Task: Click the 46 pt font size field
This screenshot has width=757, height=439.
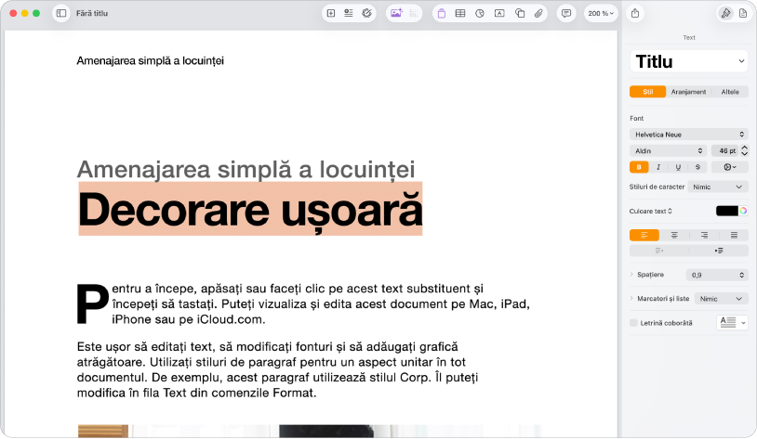Action: [724, 151]
